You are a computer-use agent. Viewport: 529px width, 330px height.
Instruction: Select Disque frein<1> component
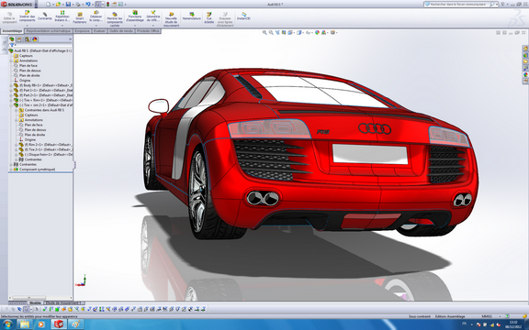[46, 155]
